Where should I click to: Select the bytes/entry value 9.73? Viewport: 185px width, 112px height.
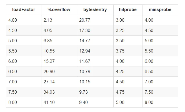[83, 92]
